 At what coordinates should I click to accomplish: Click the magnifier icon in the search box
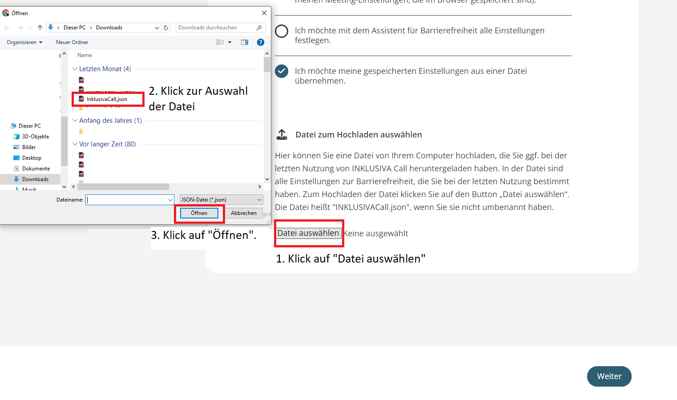tap(259, 28)
